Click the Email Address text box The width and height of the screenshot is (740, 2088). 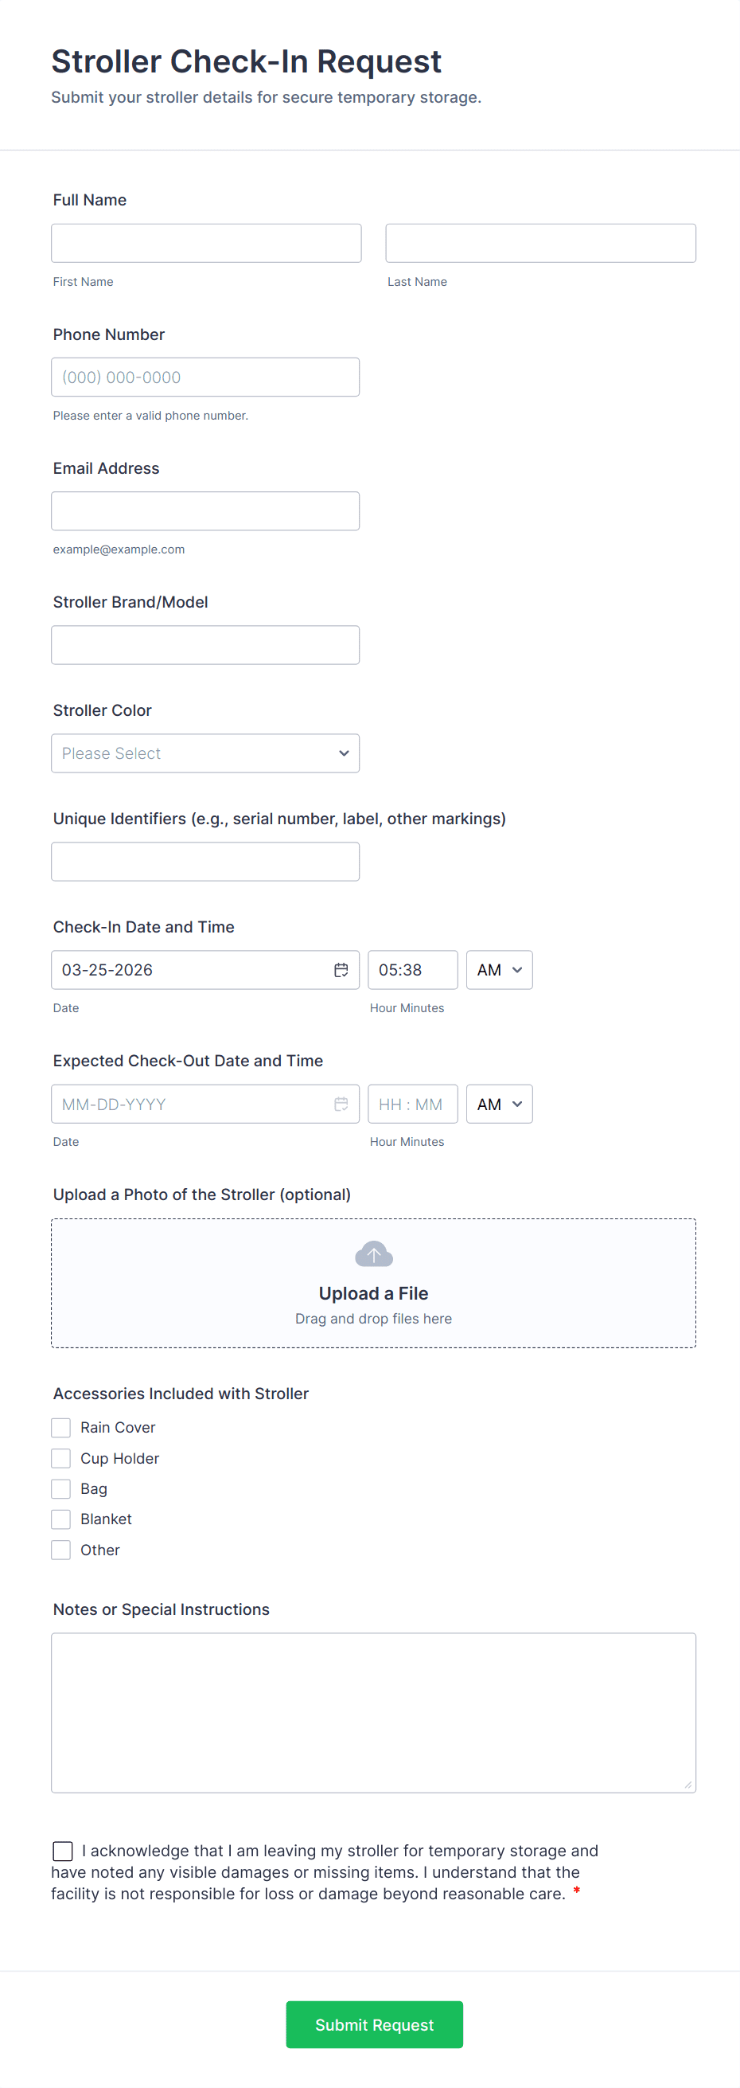(204, 510)
